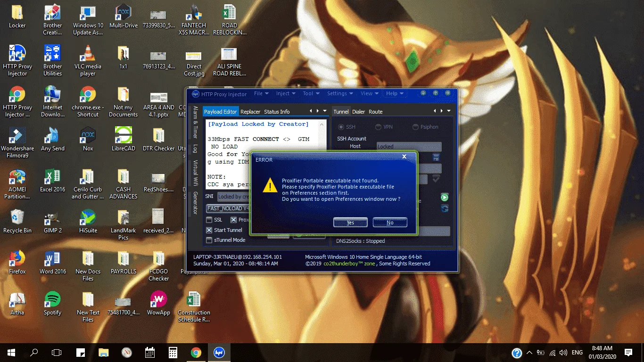
Task: Open HiSuite desktop icon
Action: tap(88, 221)
